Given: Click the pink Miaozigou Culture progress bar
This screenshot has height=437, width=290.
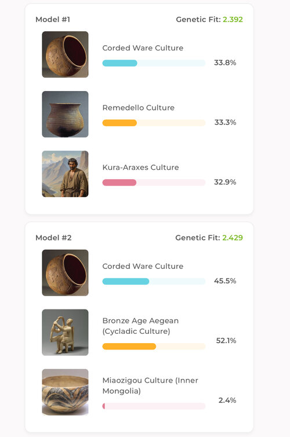Looking at the screenshot, I should pos(154,406).
